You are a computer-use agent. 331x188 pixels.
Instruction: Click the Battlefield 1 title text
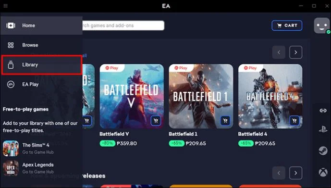[183, 134]
